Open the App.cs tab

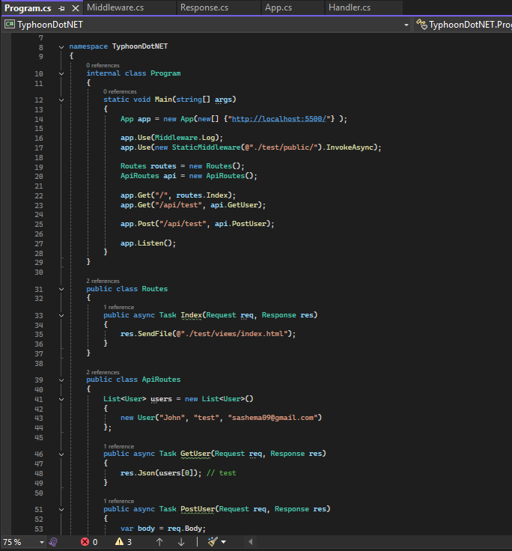point(278,7)
